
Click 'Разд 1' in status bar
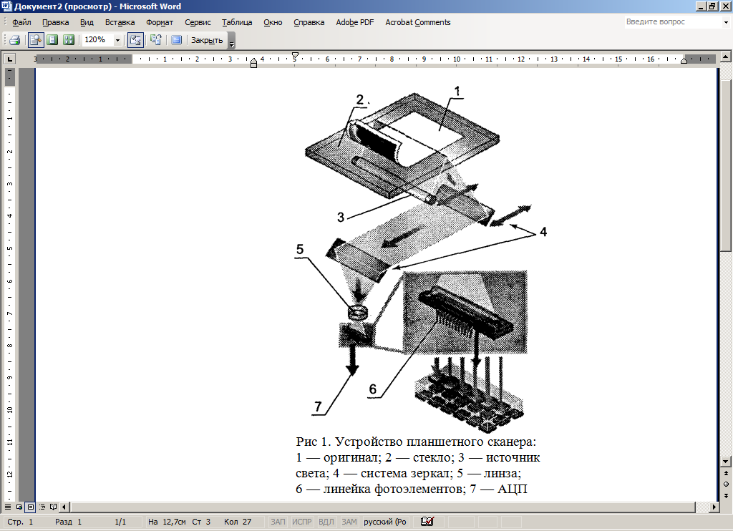click(68, 522)
